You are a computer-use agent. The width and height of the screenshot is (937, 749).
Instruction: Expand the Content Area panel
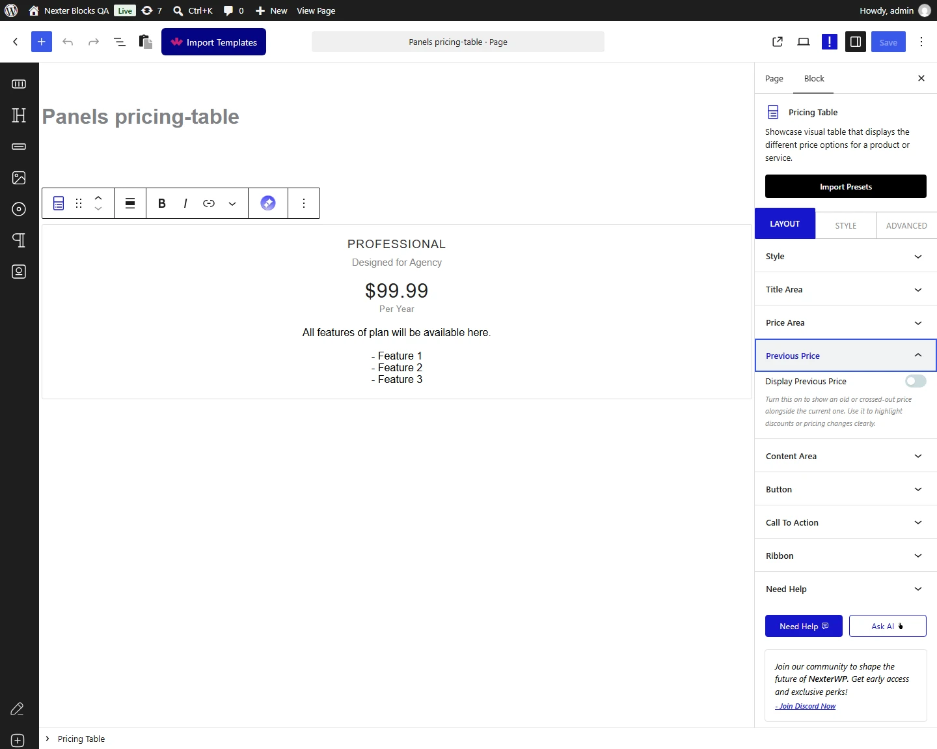pyautogui.click(x=846, y=456)
